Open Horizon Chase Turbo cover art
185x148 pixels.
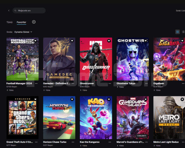pyautogui.click(x=59, y=118)
